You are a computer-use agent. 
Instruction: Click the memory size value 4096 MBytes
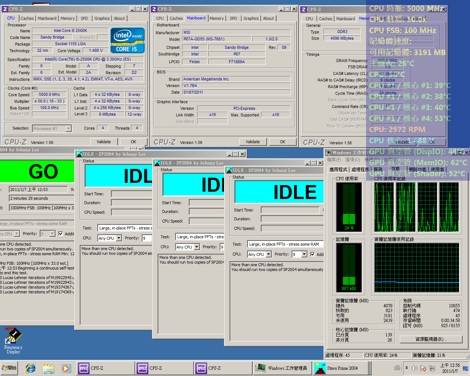click(342, 38)
